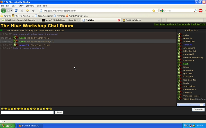Click the page identity icon in URL bar
The height and width of the screenshot is (128, 206).
(41, 11)
